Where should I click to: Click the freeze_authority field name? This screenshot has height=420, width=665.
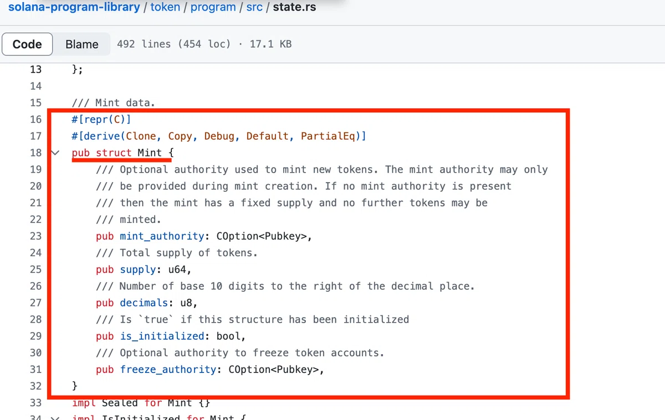pyautogui.click(x=168, y=369)
